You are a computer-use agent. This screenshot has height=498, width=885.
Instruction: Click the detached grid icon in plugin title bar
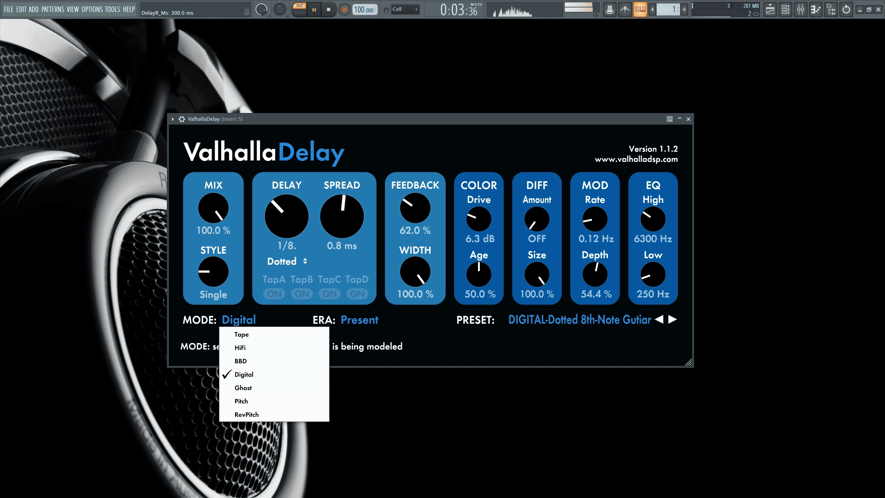670,119
